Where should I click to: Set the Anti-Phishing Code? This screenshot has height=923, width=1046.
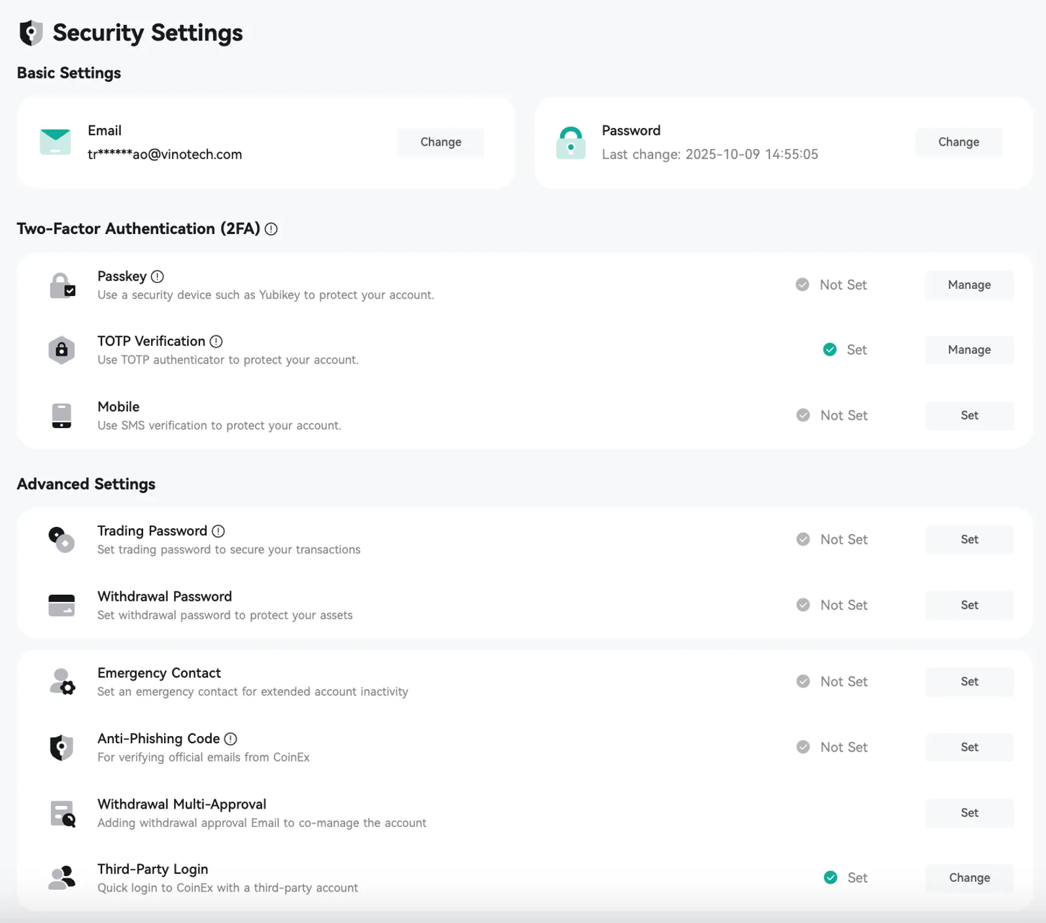click(x=970, y=747)
